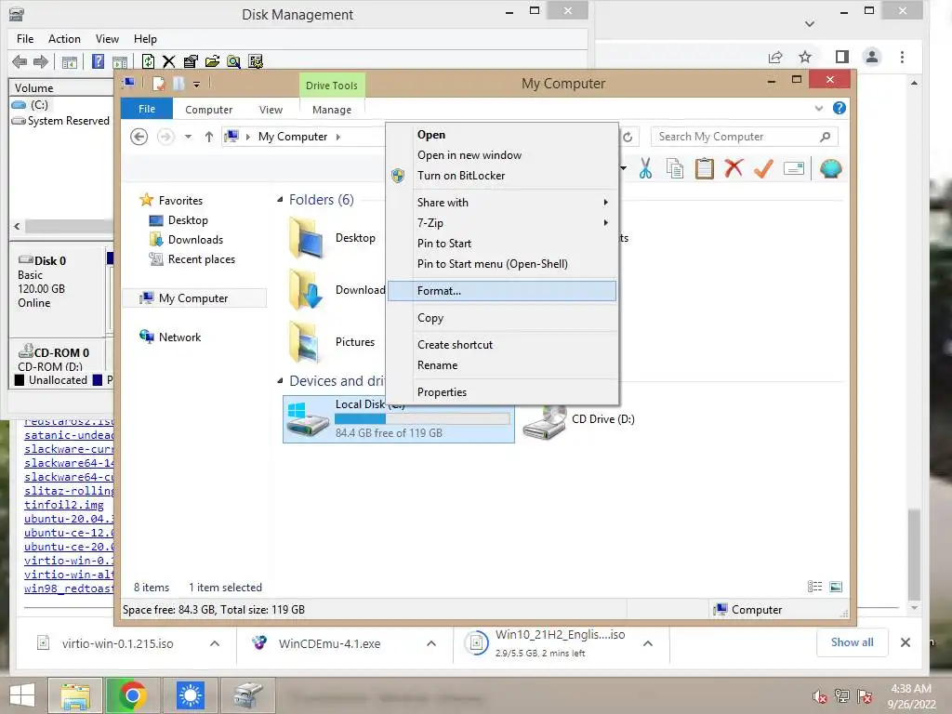Screen dimensions: 952x714
Task: Open the Action menu in Disk Management
Action: pos(64,39)
